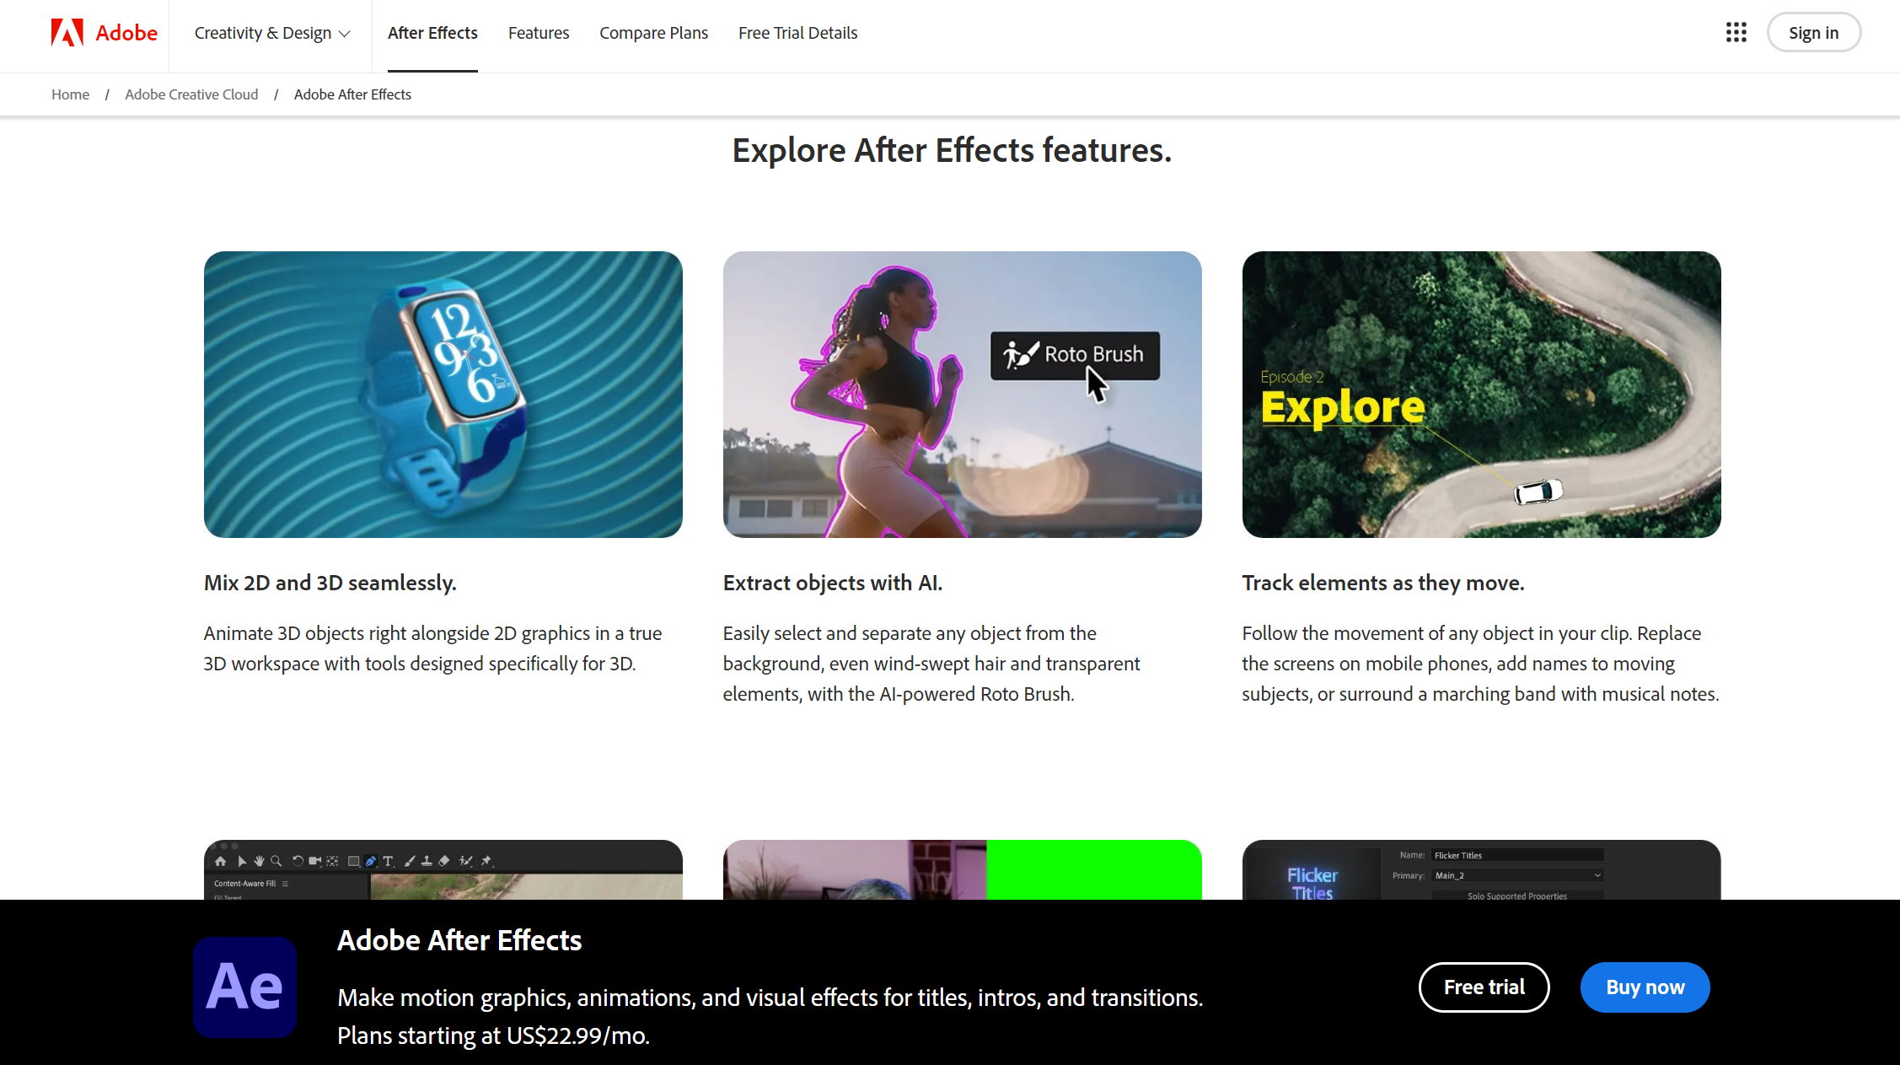
Task: Click the Ae After Effects app icon
Action: [x=245, y=987]
